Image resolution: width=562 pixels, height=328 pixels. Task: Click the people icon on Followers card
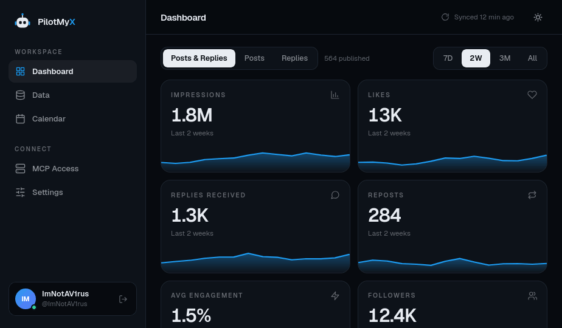click(532, 296)
